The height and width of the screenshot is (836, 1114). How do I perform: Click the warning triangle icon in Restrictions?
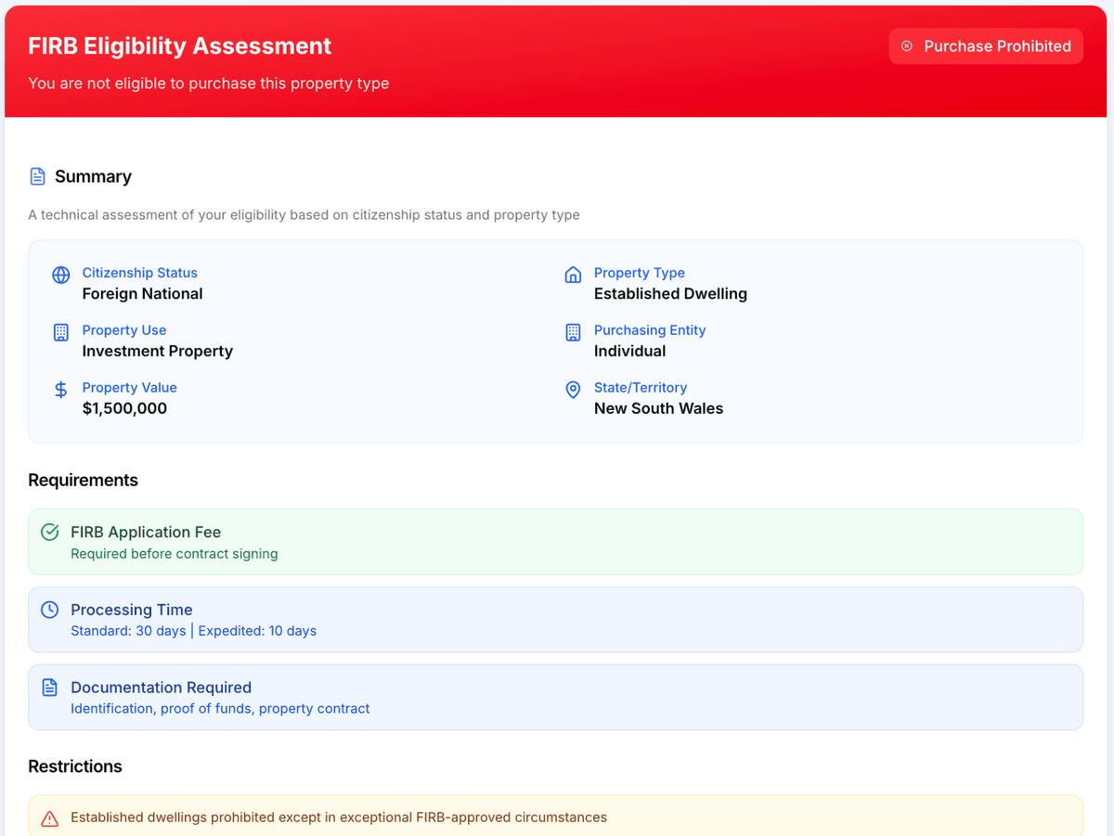pos(50,818)
